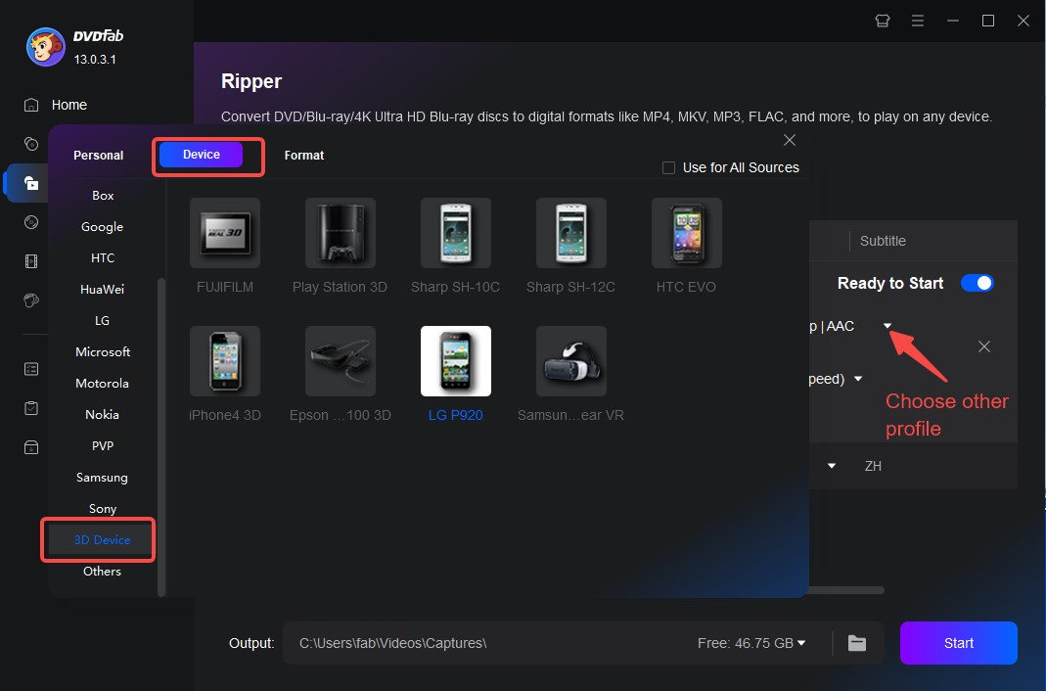This screenshot has height=691, width=1046.
Task: Open the Copy module icon in sidebar
Action: tap(30, 144)
